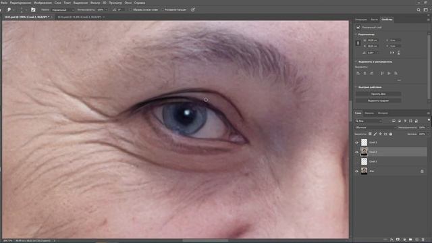Hide the selected Слой 2 layer

click(357, 152)
